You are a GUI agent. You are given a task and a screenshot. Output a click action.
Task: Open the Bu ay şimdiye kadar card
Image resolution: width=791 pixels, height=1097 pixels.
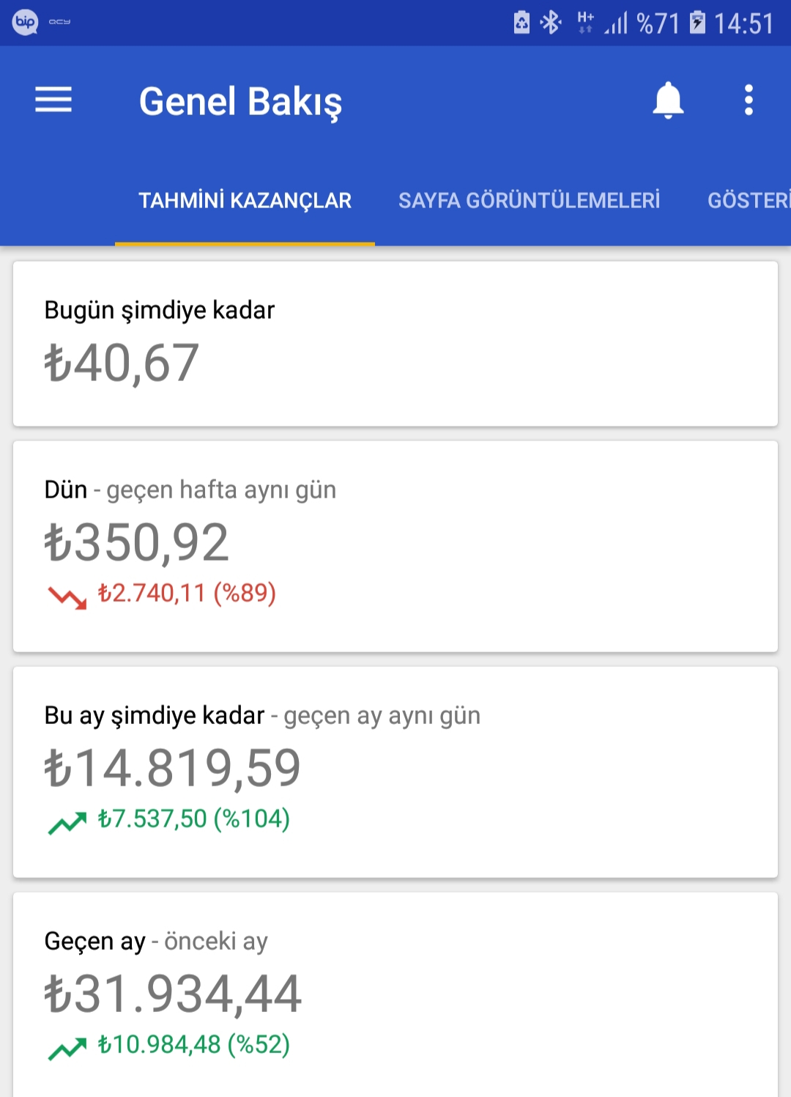coord(395,772)
